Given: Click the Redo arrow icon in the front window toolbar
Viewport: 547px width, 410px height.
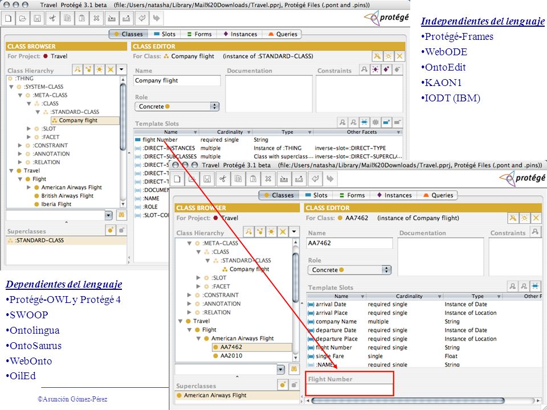Looking at the screenshot, I should (330, 179).
